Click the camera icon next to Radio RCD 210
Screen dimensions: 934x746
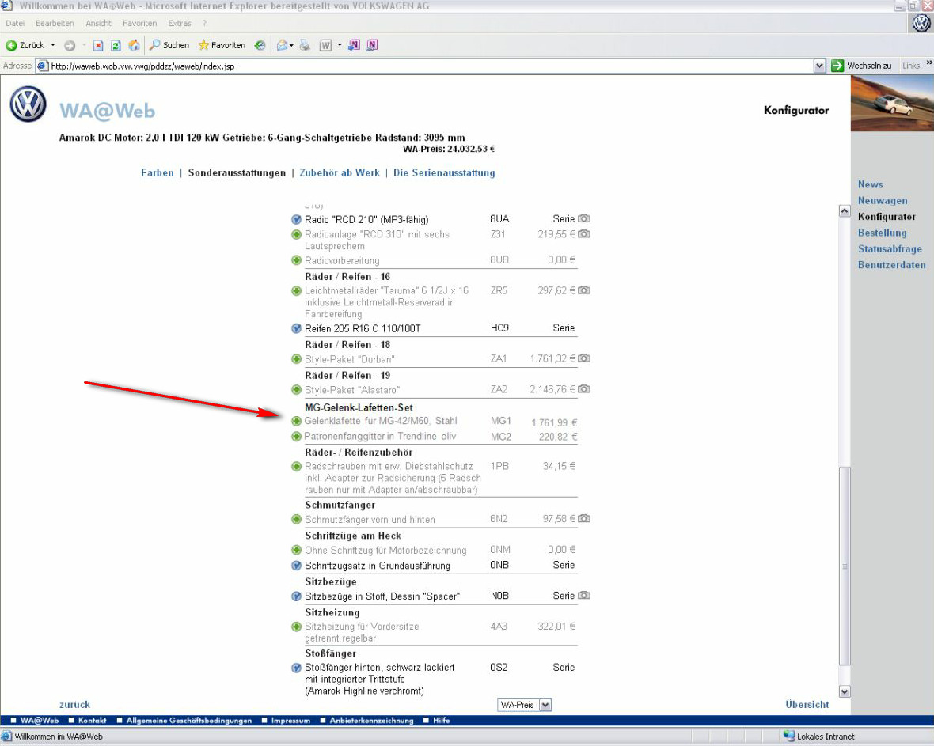[584, 219]
